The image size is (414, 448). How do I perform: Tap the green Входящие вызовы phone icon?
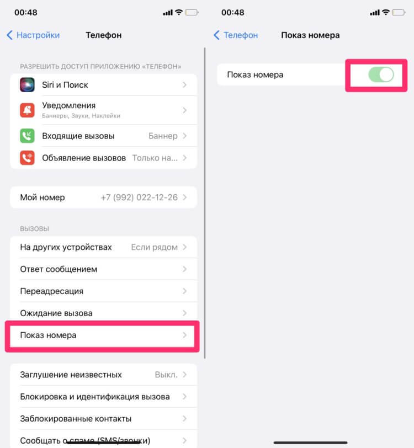(27, 136)
